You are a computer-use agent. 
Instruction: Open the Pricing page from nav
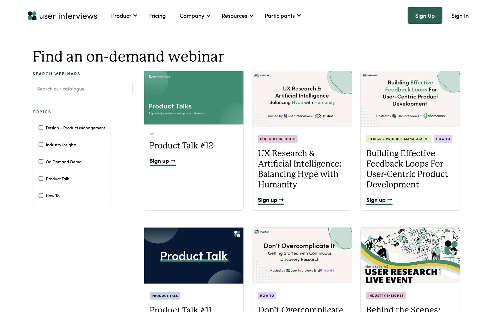point(157,16)
